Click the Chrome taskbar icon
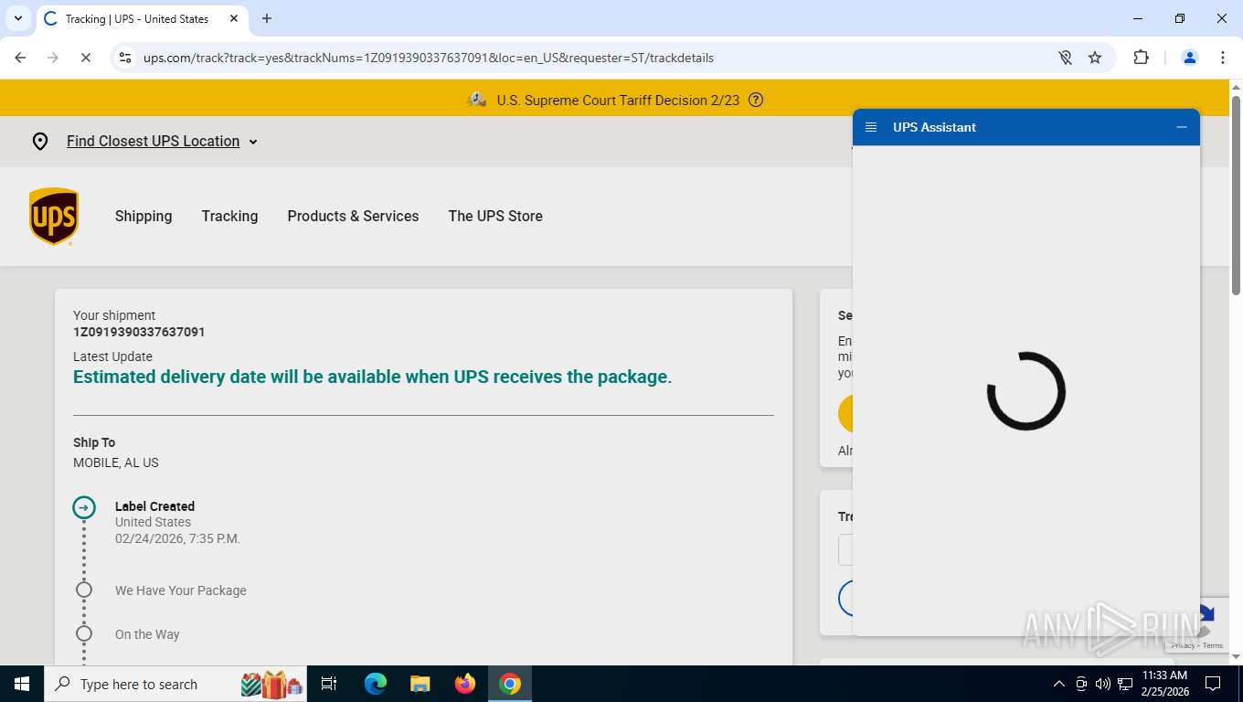 click(x=510, y=684)
